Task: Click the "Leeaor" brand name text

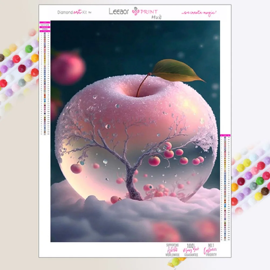Action: pyautogui.click(x=119, y=12)
